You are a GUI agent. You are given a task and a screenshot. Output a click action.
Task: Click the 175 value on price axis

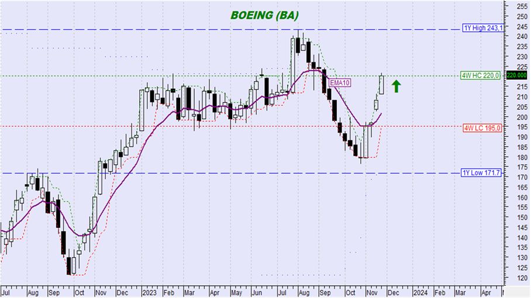522,167
